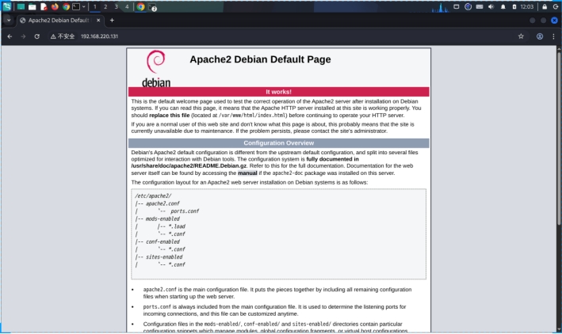This screenshot has width=562, height=334.
Task: Switch to workspace 2
Action: point(105,6)
